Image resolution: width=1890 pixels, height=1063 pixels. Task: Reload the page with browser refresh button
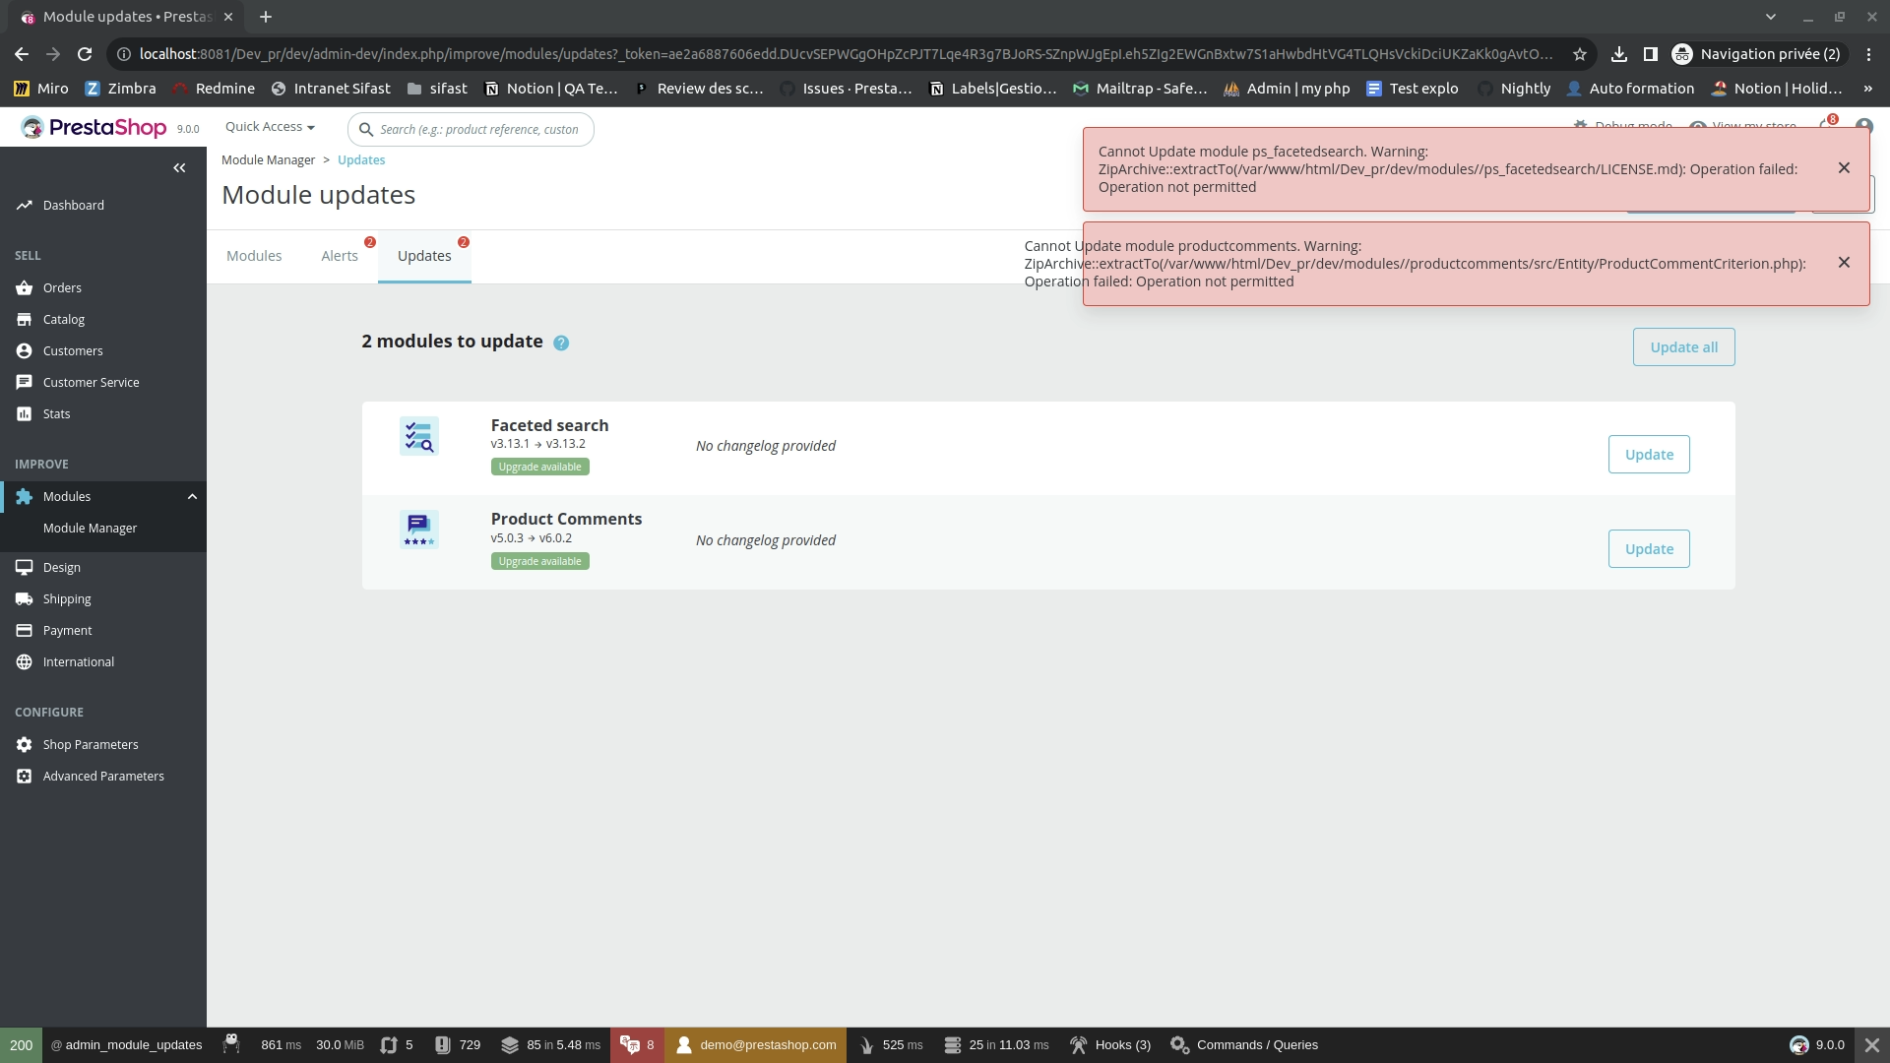85,54
